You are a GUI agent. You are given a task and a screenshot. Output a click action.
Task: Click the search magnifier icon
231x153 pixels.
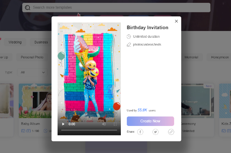tap(28, 7)
